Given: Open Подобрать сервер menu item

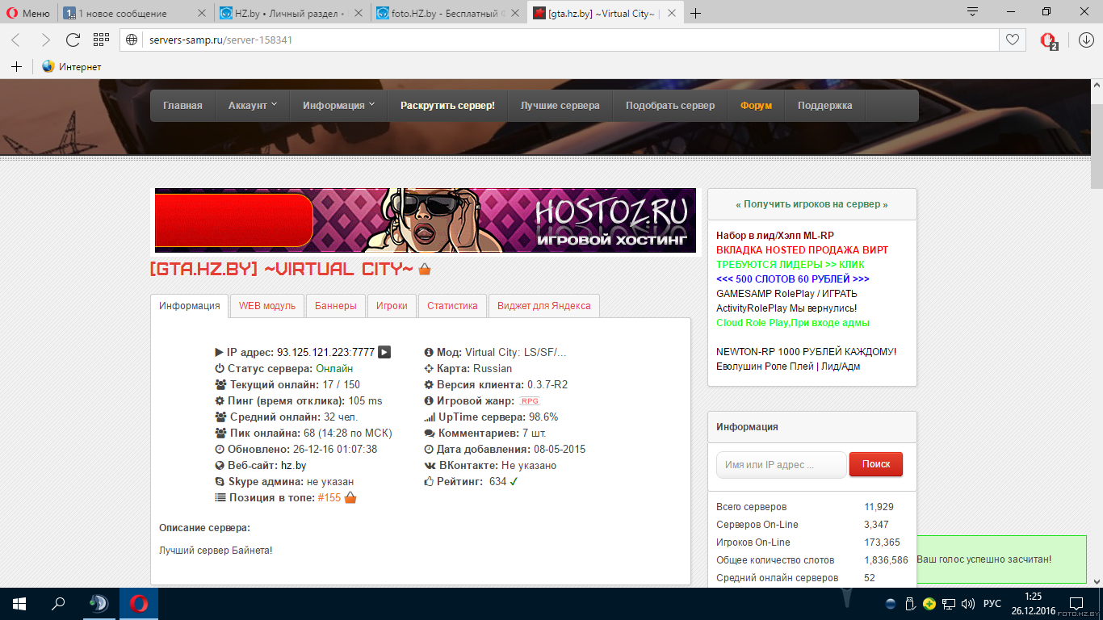Looking at the screenshot, I should click(670, 106).
